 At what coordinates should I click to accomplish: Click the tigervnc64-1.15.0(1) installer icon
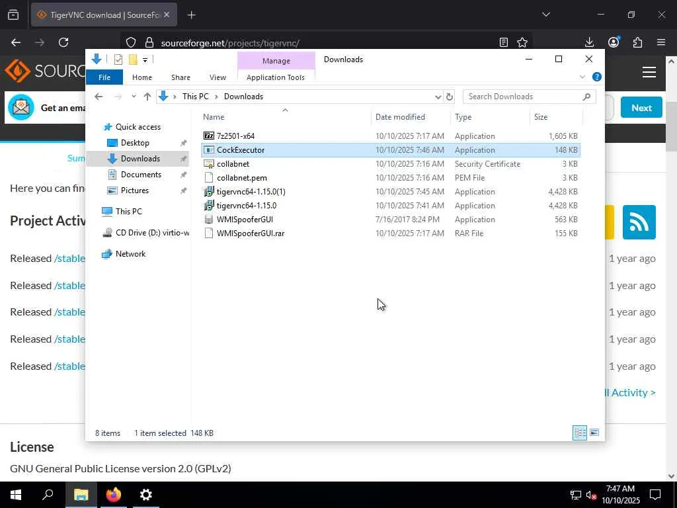208,191
